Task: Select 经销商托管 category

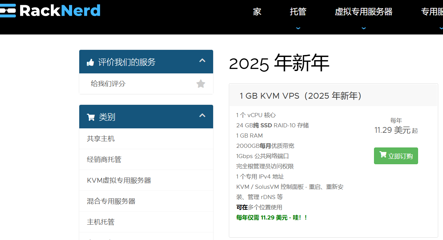Action: (104, 159)
